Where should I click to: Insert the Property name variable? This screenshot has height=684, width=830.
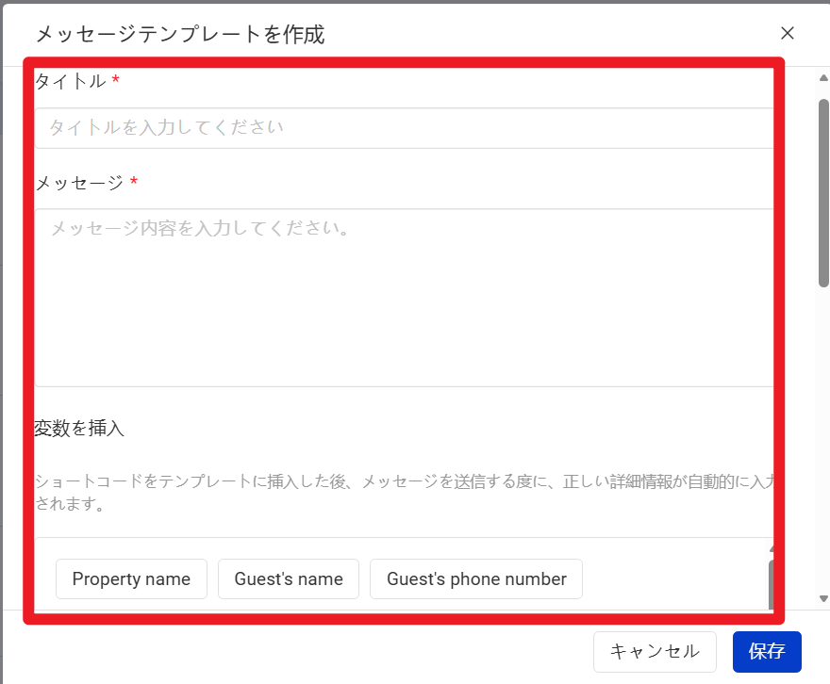pyautogui.click(x=131, y=578)
